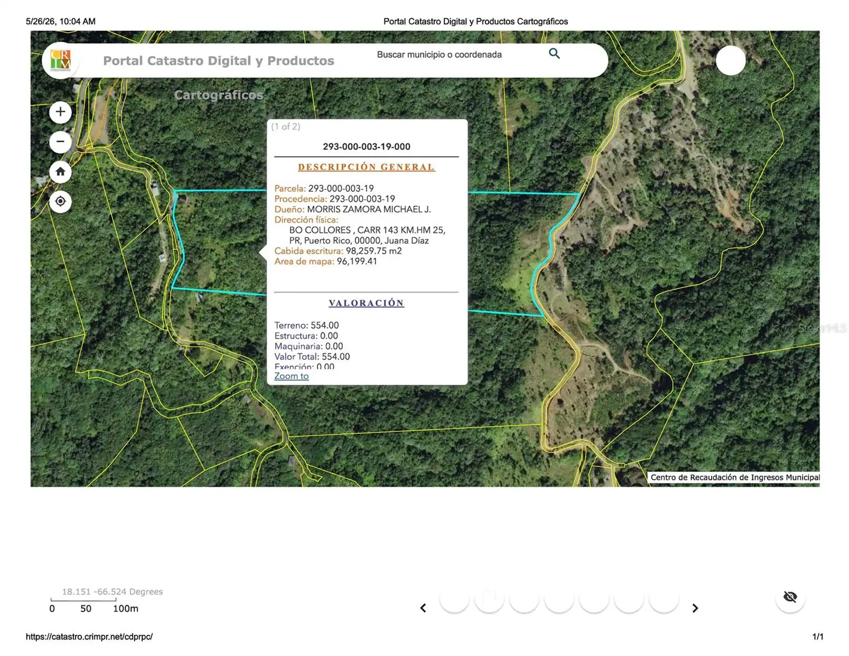849x656 pixels.
Task: Click the Centro de Recaudación attribution text
Action: point(735,477)
